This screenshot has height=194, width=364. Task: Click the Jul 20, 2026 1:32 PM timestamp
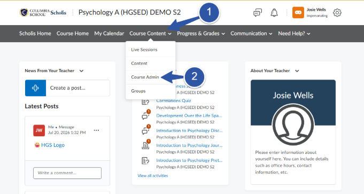click(67, 133)
